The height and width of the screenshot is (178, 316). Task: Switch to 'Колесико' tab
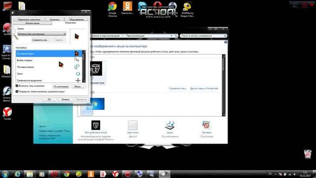pyautogui.click(x=55, y=19)
